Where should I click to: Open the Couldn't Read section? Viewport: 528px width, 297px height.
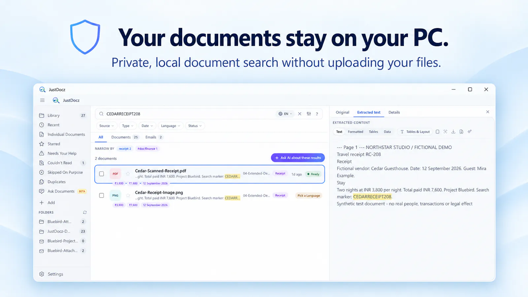[x=63, y=163]
